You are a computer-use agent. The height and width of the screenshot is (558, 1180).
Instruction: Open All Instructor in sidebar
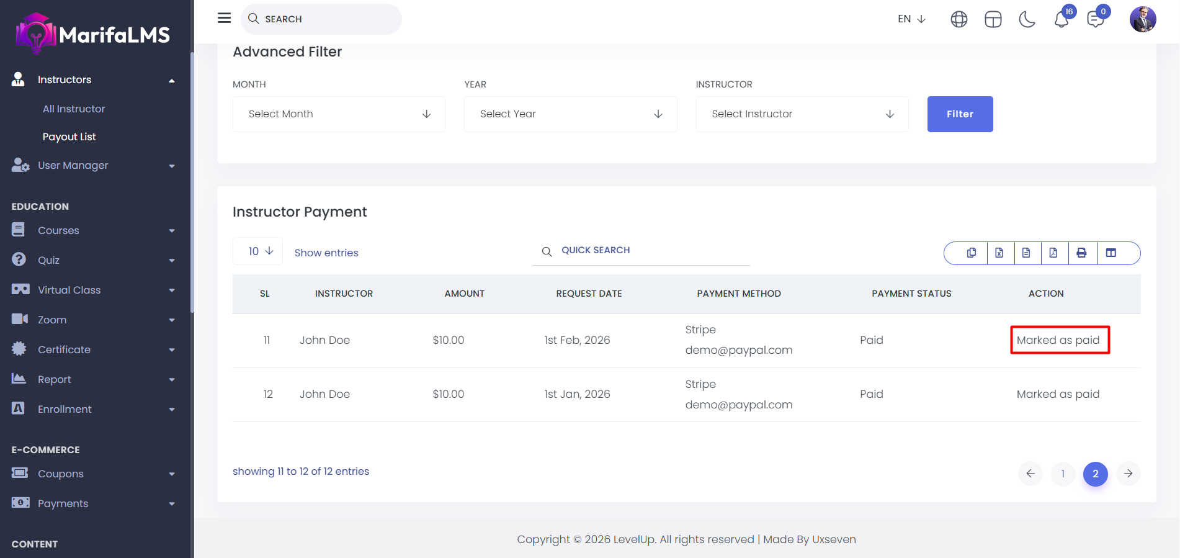tap(74, 109)
